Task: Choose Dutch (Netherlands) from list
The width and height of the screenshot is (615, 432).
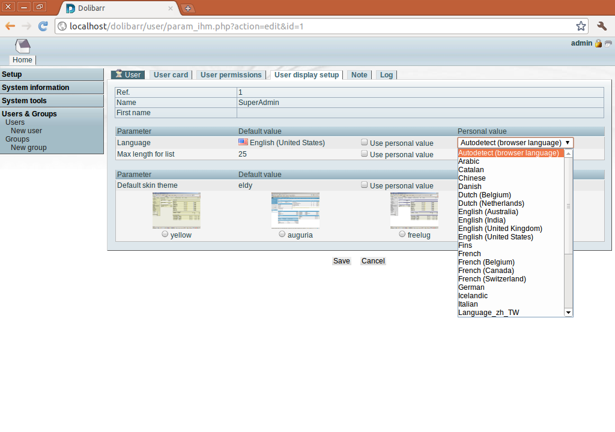Action: click(510, 203)
